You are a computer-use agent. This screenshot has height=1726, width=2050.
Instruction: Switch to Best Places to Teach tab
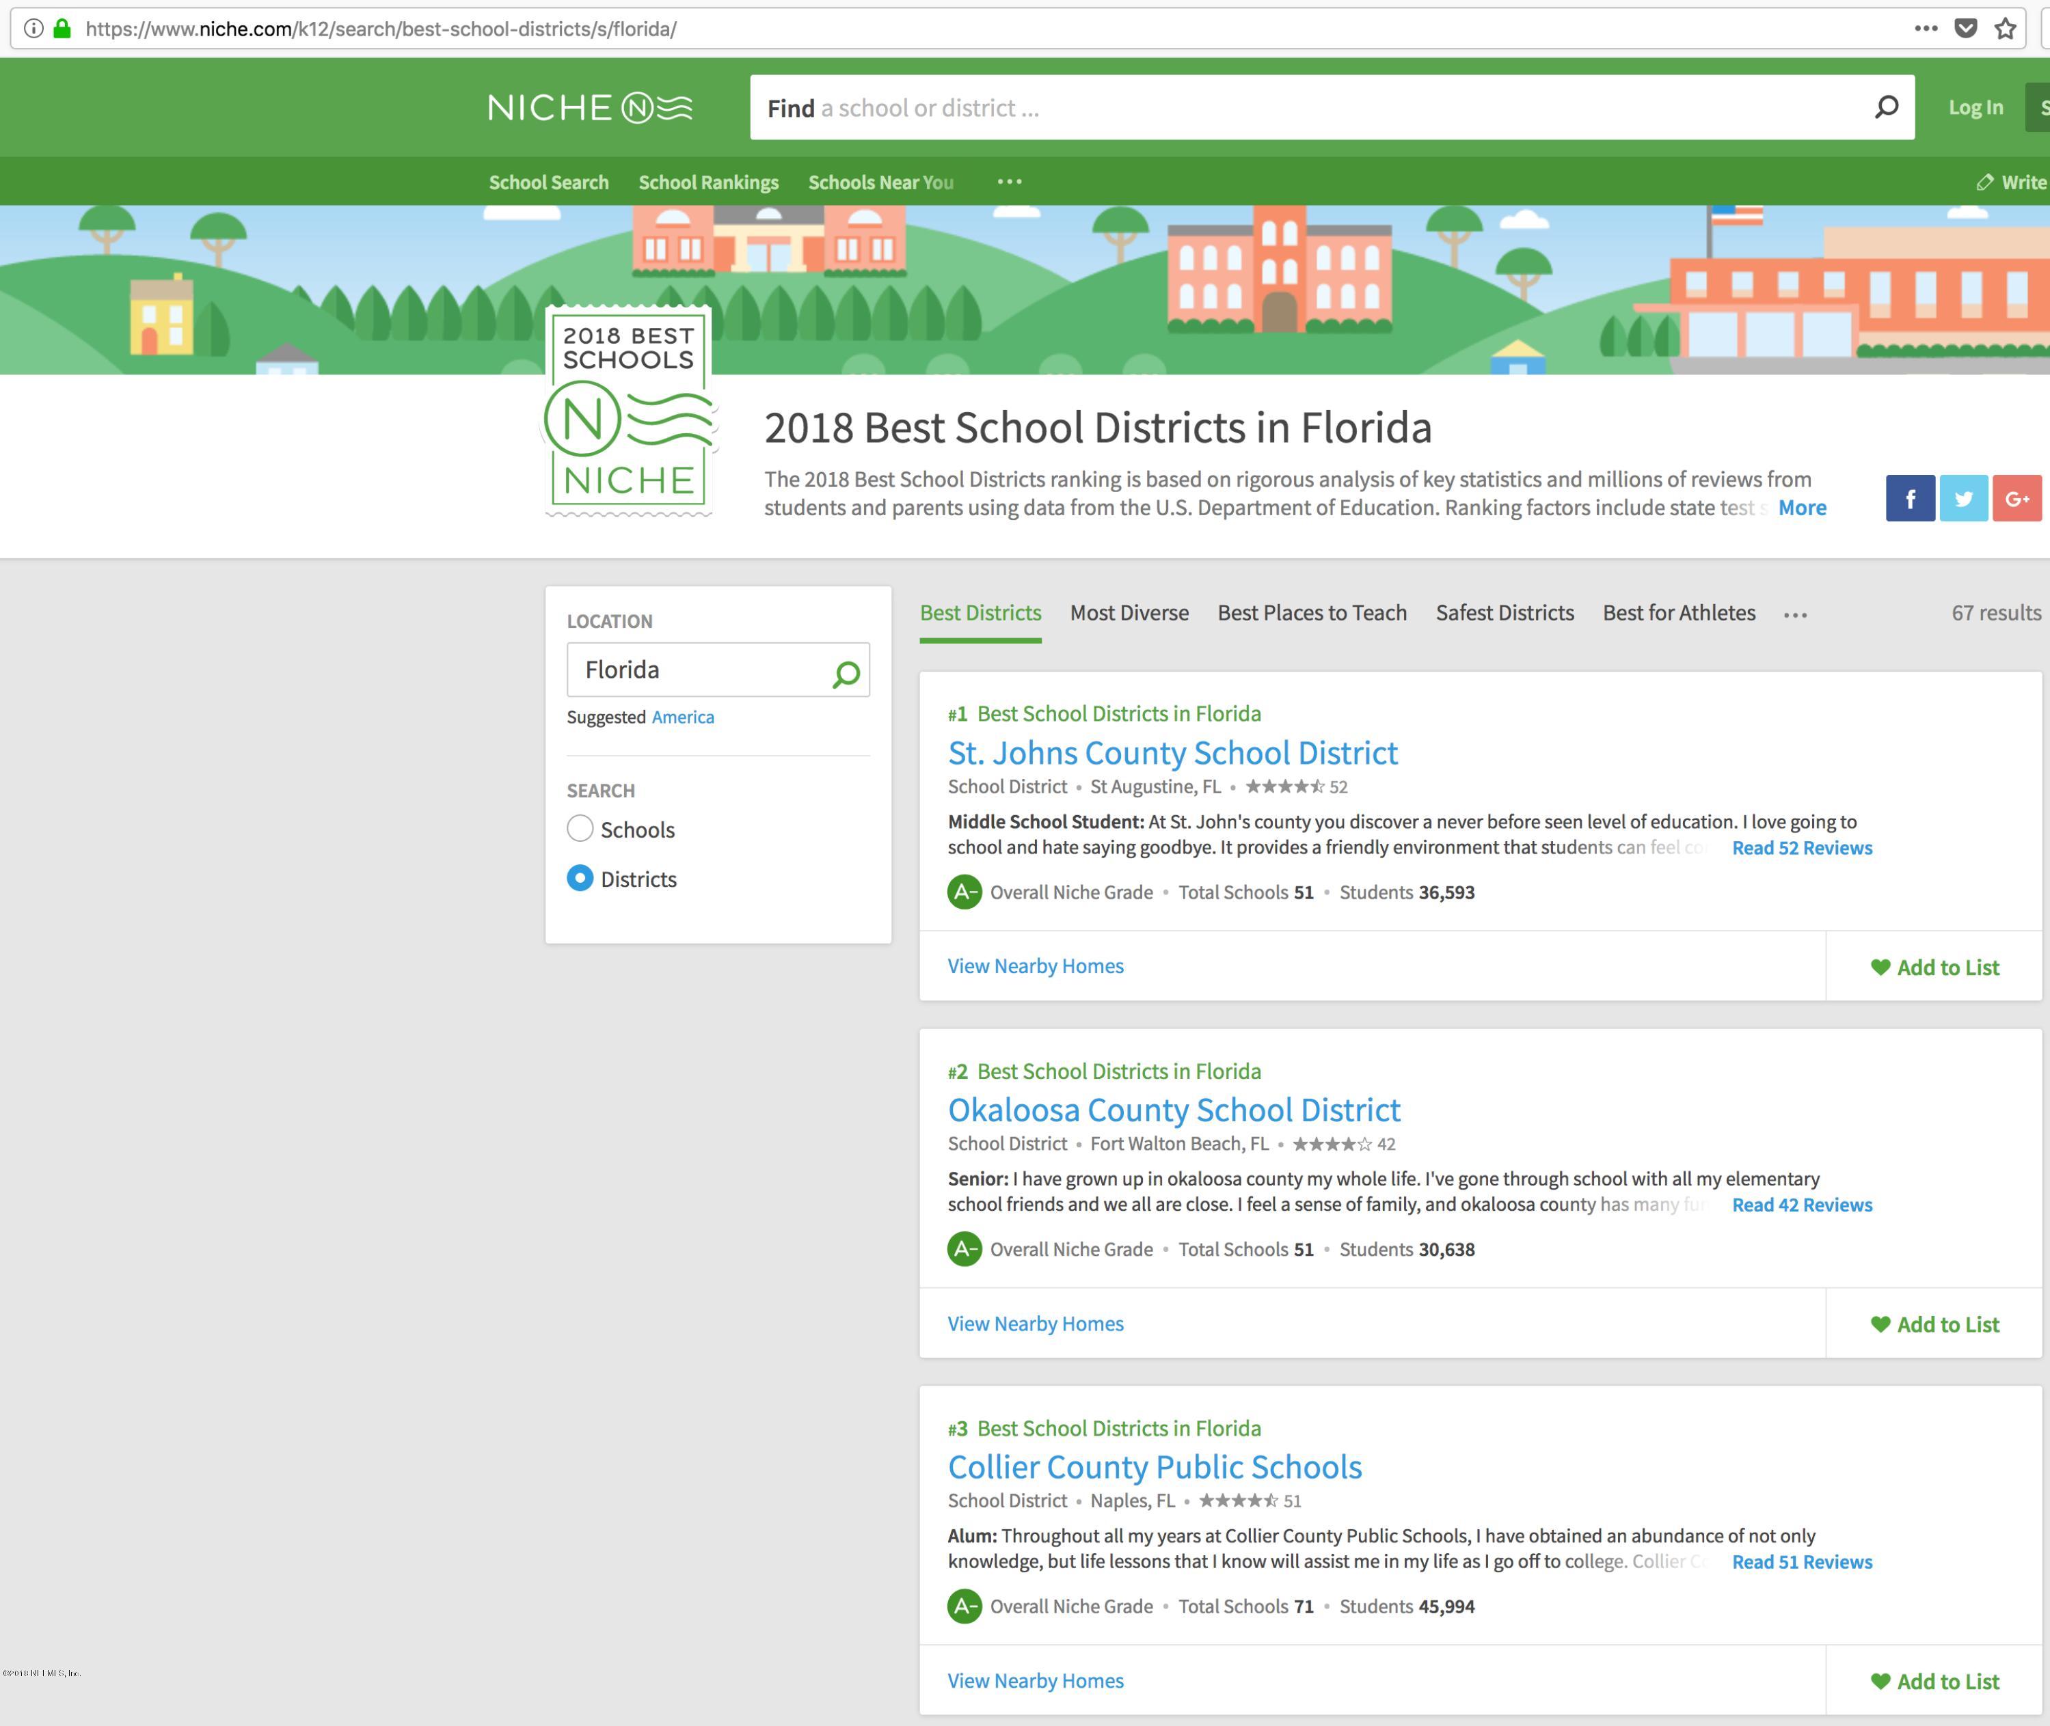(x=1312, y=614)
